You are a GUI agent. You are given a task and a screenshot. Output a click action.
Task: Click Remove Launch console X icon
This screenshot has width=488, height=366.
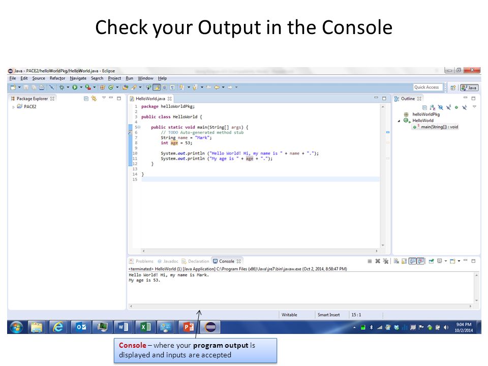(378, 261)
